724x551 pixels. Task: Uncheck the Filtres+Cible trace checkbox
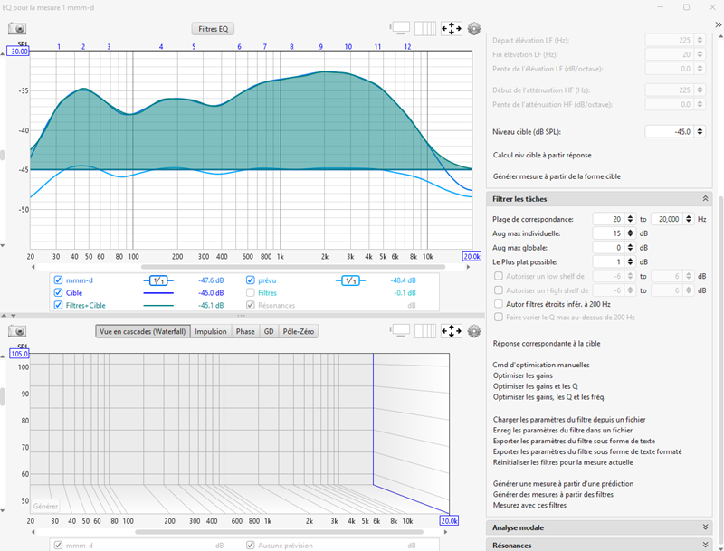pyautogui.click(x=58, y=305)
